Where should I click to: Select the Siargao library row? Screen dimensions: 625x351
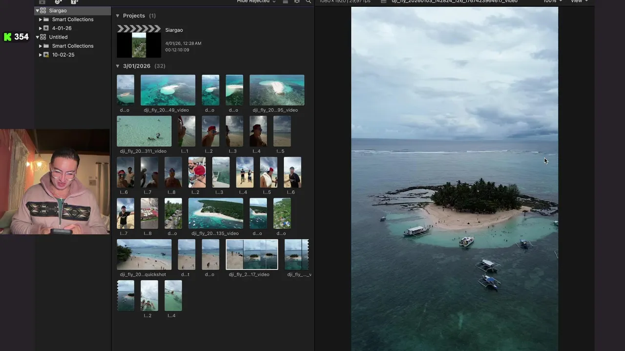tap(73, 10)
